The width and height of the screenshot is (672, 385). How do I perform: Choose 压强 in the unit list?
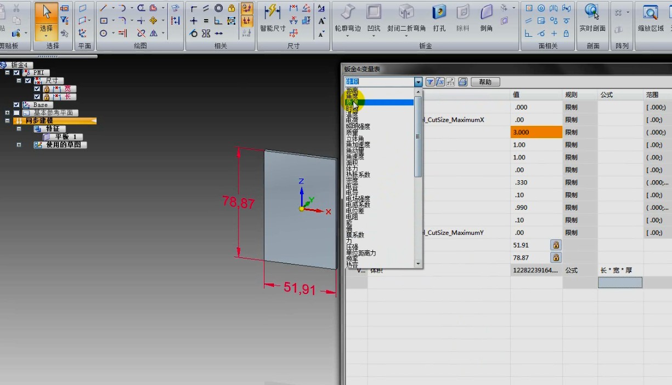click(x=352, y=248)
